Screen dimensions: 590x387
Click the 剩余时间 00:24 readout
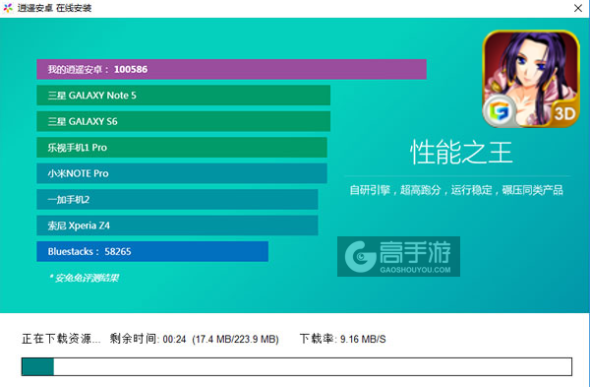[x=147, y=339]
